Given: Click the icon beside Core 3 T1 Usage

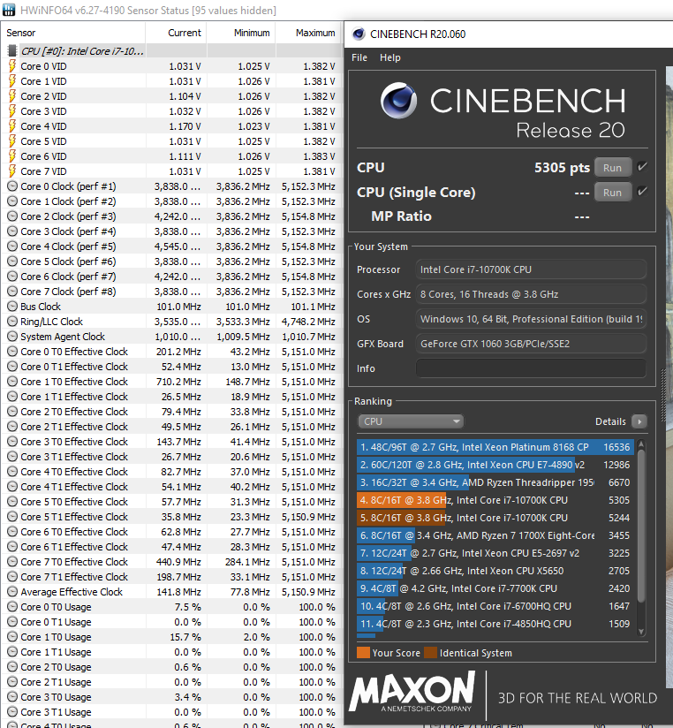Looking at the screenshot, I should (12, 712).
